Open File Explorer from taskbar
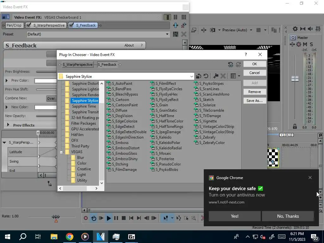 [54, 237]
